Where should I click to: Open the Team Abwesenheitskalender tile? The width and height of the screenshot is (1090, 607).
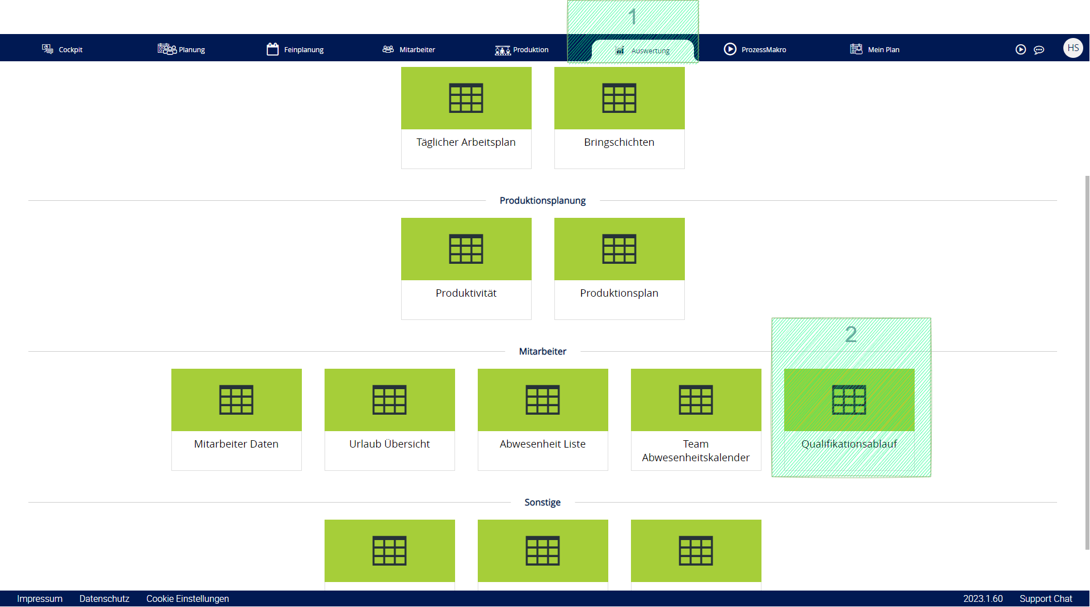click(696, 419)
